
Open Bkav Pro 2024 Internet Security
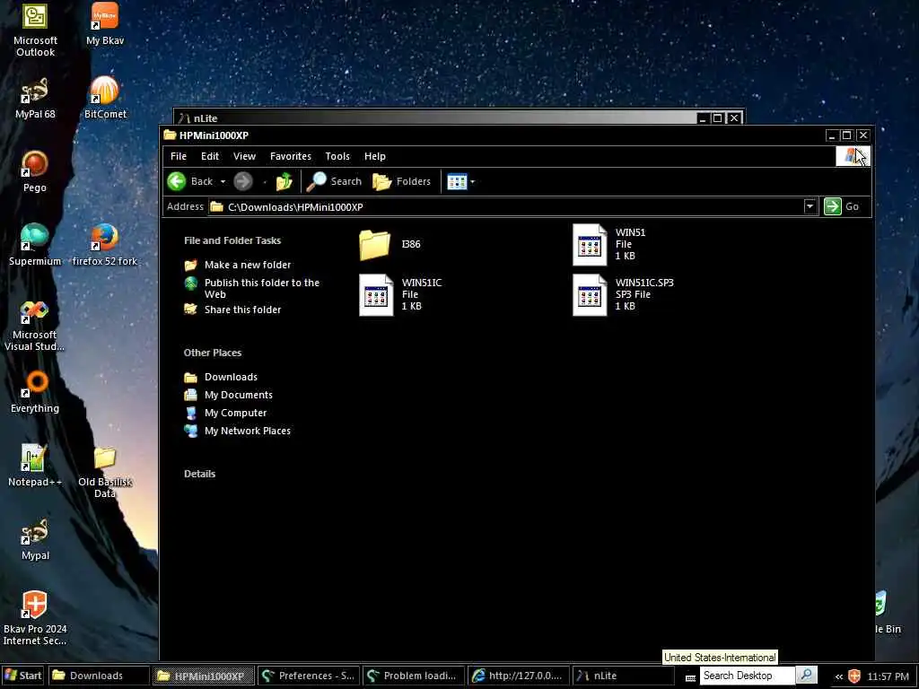pos(35,618)
